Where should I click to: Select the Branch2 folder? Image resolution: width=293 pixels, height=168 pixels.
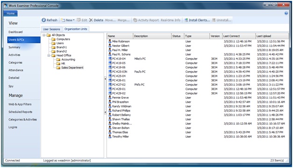click(x=59, y=51)
